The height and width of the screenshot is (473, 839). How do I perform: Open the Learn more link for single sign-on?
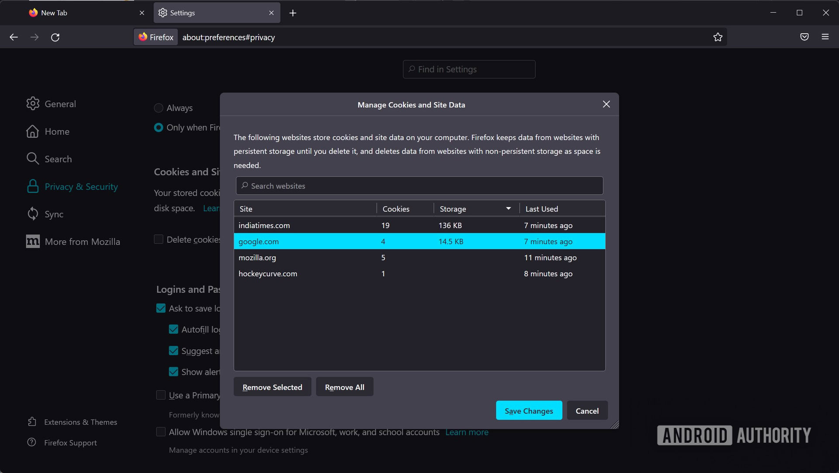pos(467,432)
